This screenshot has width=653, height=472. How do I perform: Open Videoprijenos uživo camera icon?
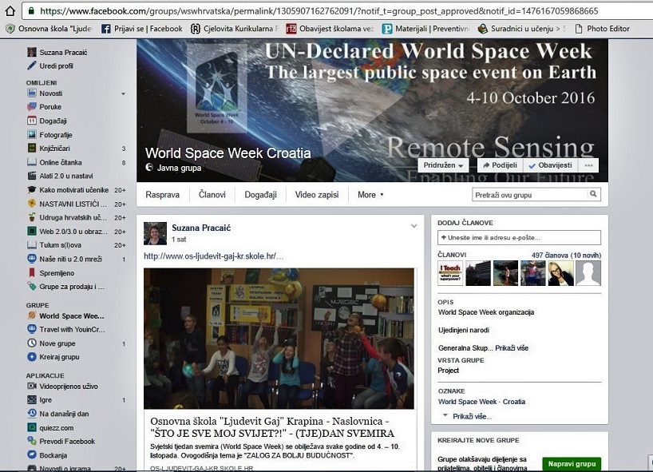click(32, 387)
